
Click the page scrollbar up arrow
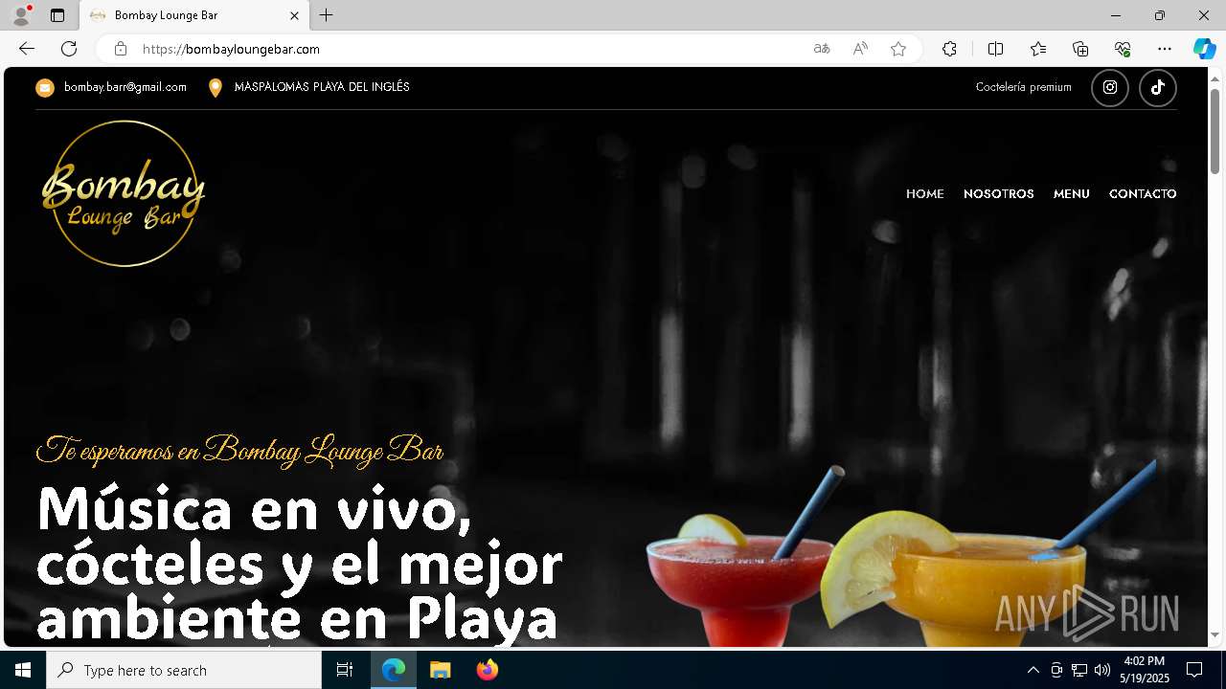pyautogui.click(x=1215, y=78)
